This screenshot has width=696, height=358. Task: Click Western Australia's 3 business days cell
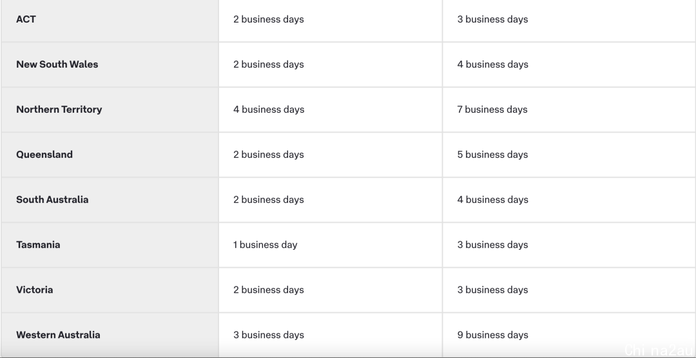tap(330, 335)
